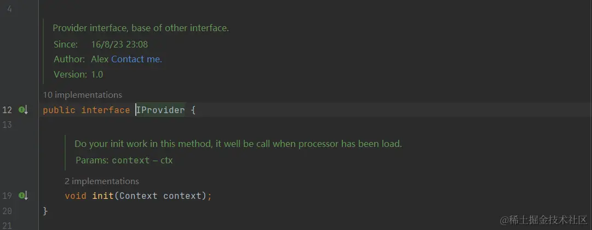The width and height of the screenshot is (592, 230).
Task: Follow the 'Contact me.' link in Javadoc
Action: [x=136, y=59]
